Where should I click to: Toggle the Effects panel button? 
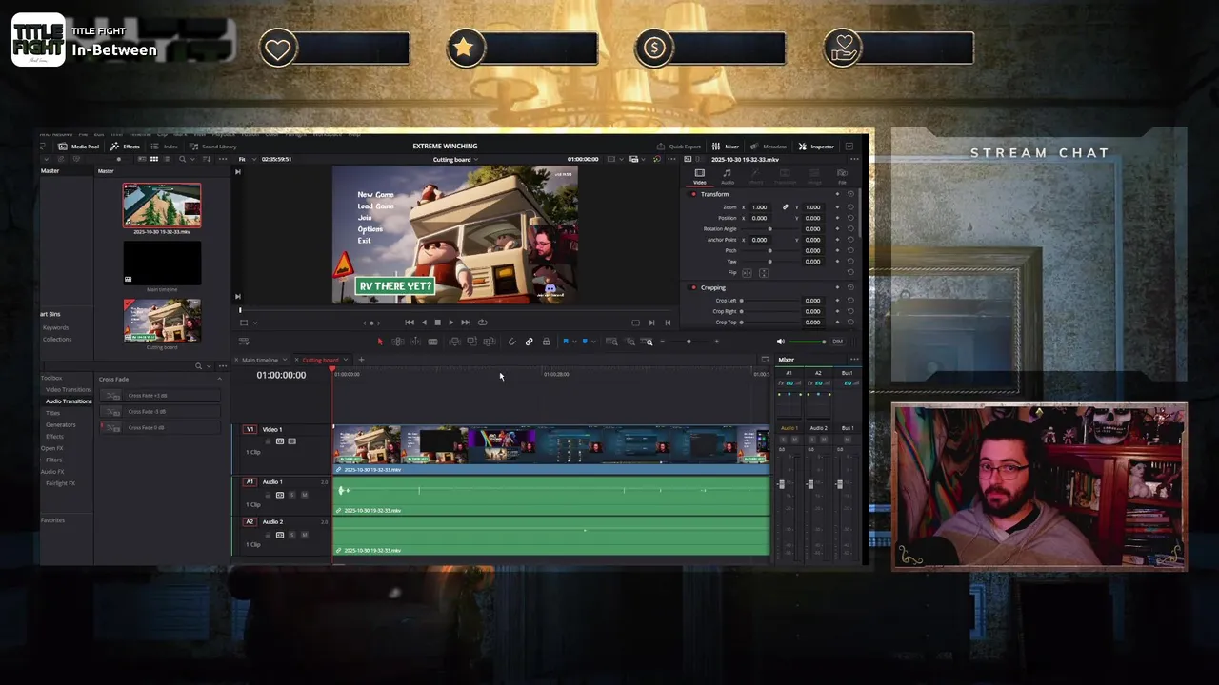pyautogui.click(x=125, y=147)
